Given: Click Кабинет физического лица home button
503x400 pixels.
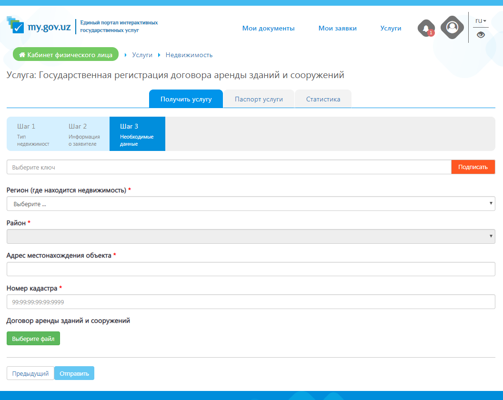Looking at the screenshot, I should pos(66,55).
